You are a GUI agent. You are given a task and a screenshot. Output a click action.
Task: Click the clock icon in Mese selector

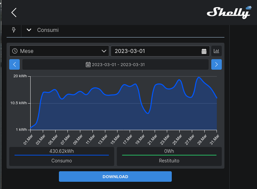click(x=15, y=51)
